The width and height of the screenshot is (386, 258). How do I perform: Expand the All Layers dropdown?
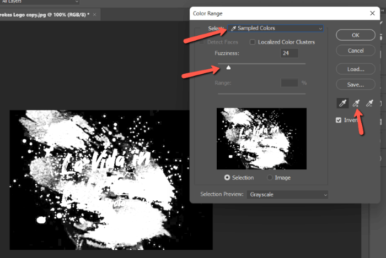click(x=39, y=2)
